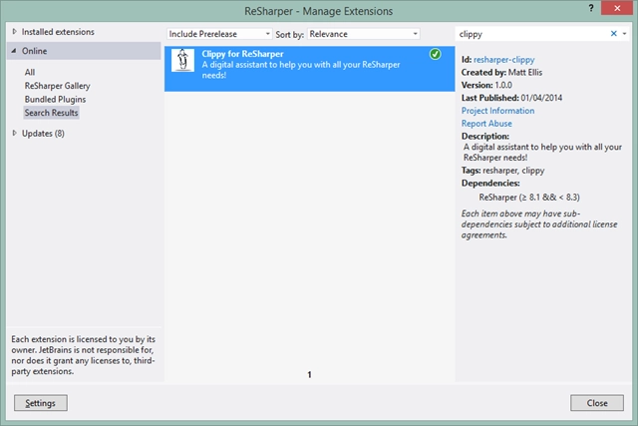Expand the Installed extensions section
Screen dimensions: 638x426
(x=15, y=31)
